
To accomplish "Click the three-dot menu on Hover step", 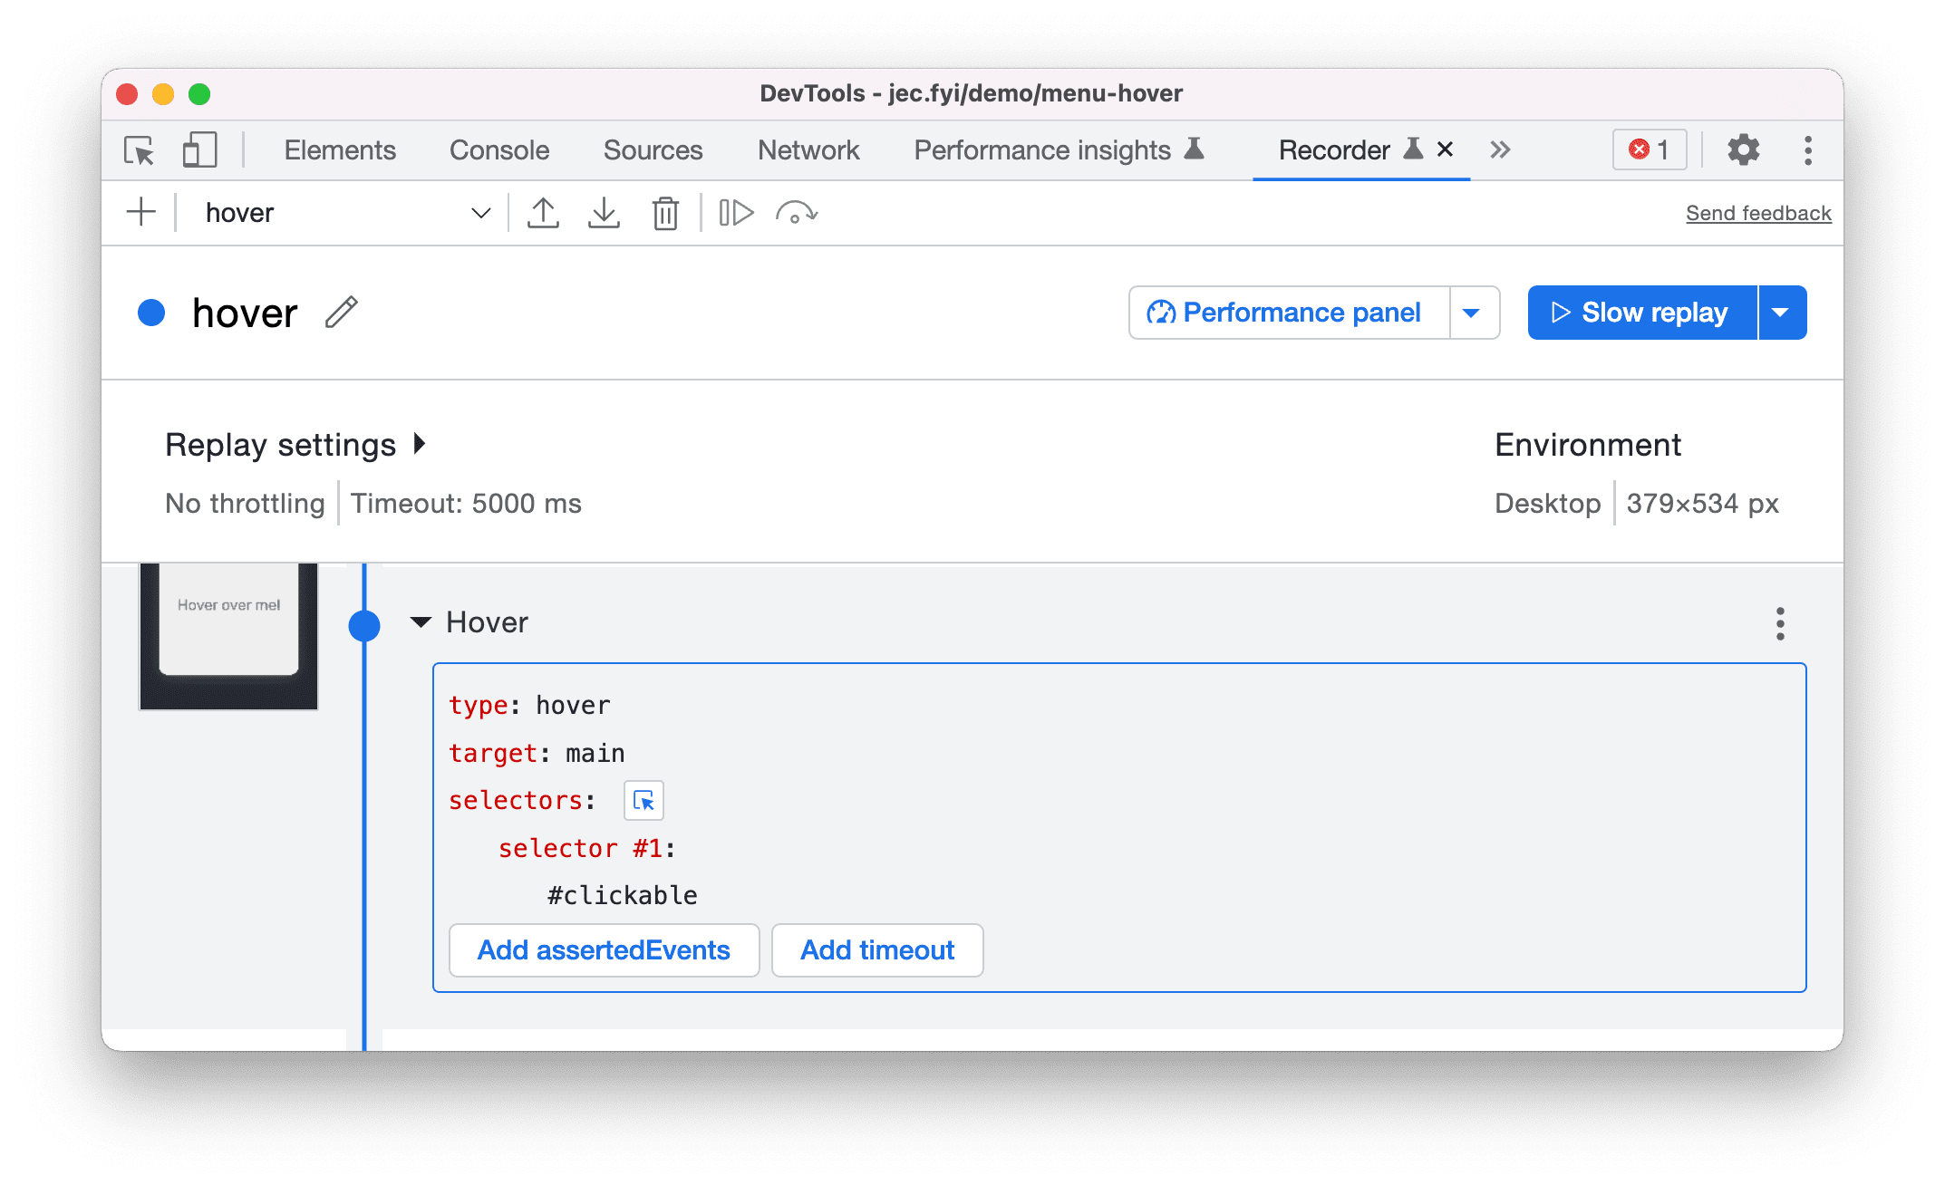I will (1780, 624).
